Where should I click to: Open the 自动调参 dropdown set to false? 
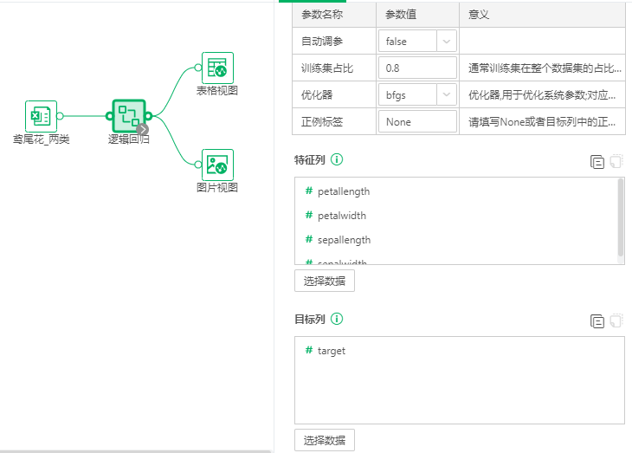coord(417,41)
